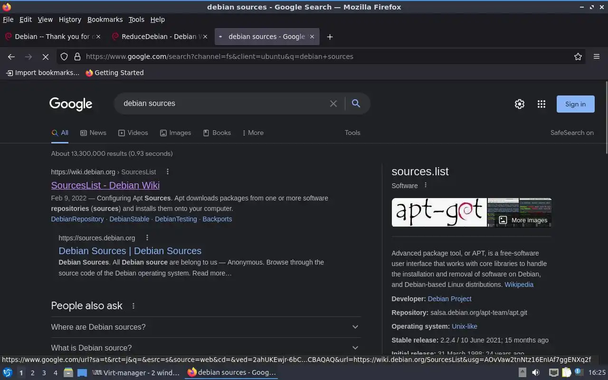Viewport: 608px width, 380px height.
Task: Show desktop icon in taskbar
Action: 82,373
